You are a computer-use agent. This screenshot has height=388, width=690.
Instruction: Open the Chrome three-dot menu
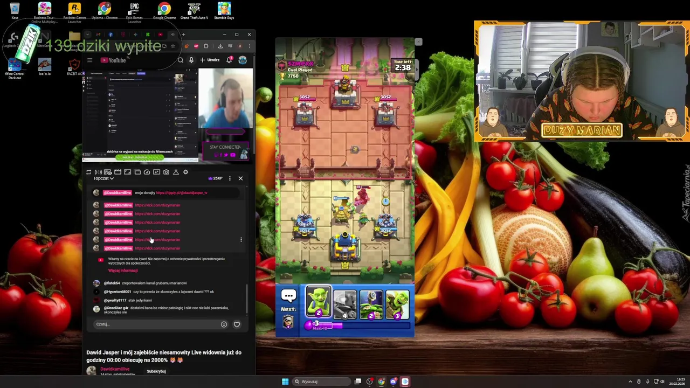point(250,46)
